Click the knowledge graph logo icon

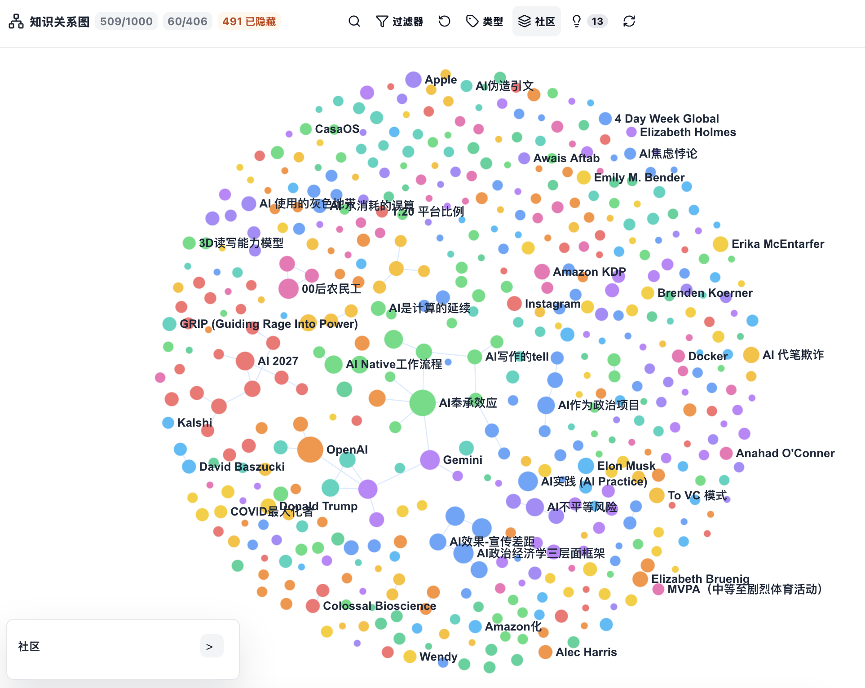[x=16, y=21]
